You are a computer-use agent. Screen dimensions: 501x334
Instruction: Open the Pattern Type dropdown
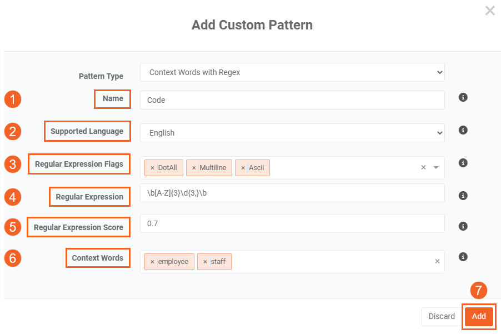tap(292, 72)
